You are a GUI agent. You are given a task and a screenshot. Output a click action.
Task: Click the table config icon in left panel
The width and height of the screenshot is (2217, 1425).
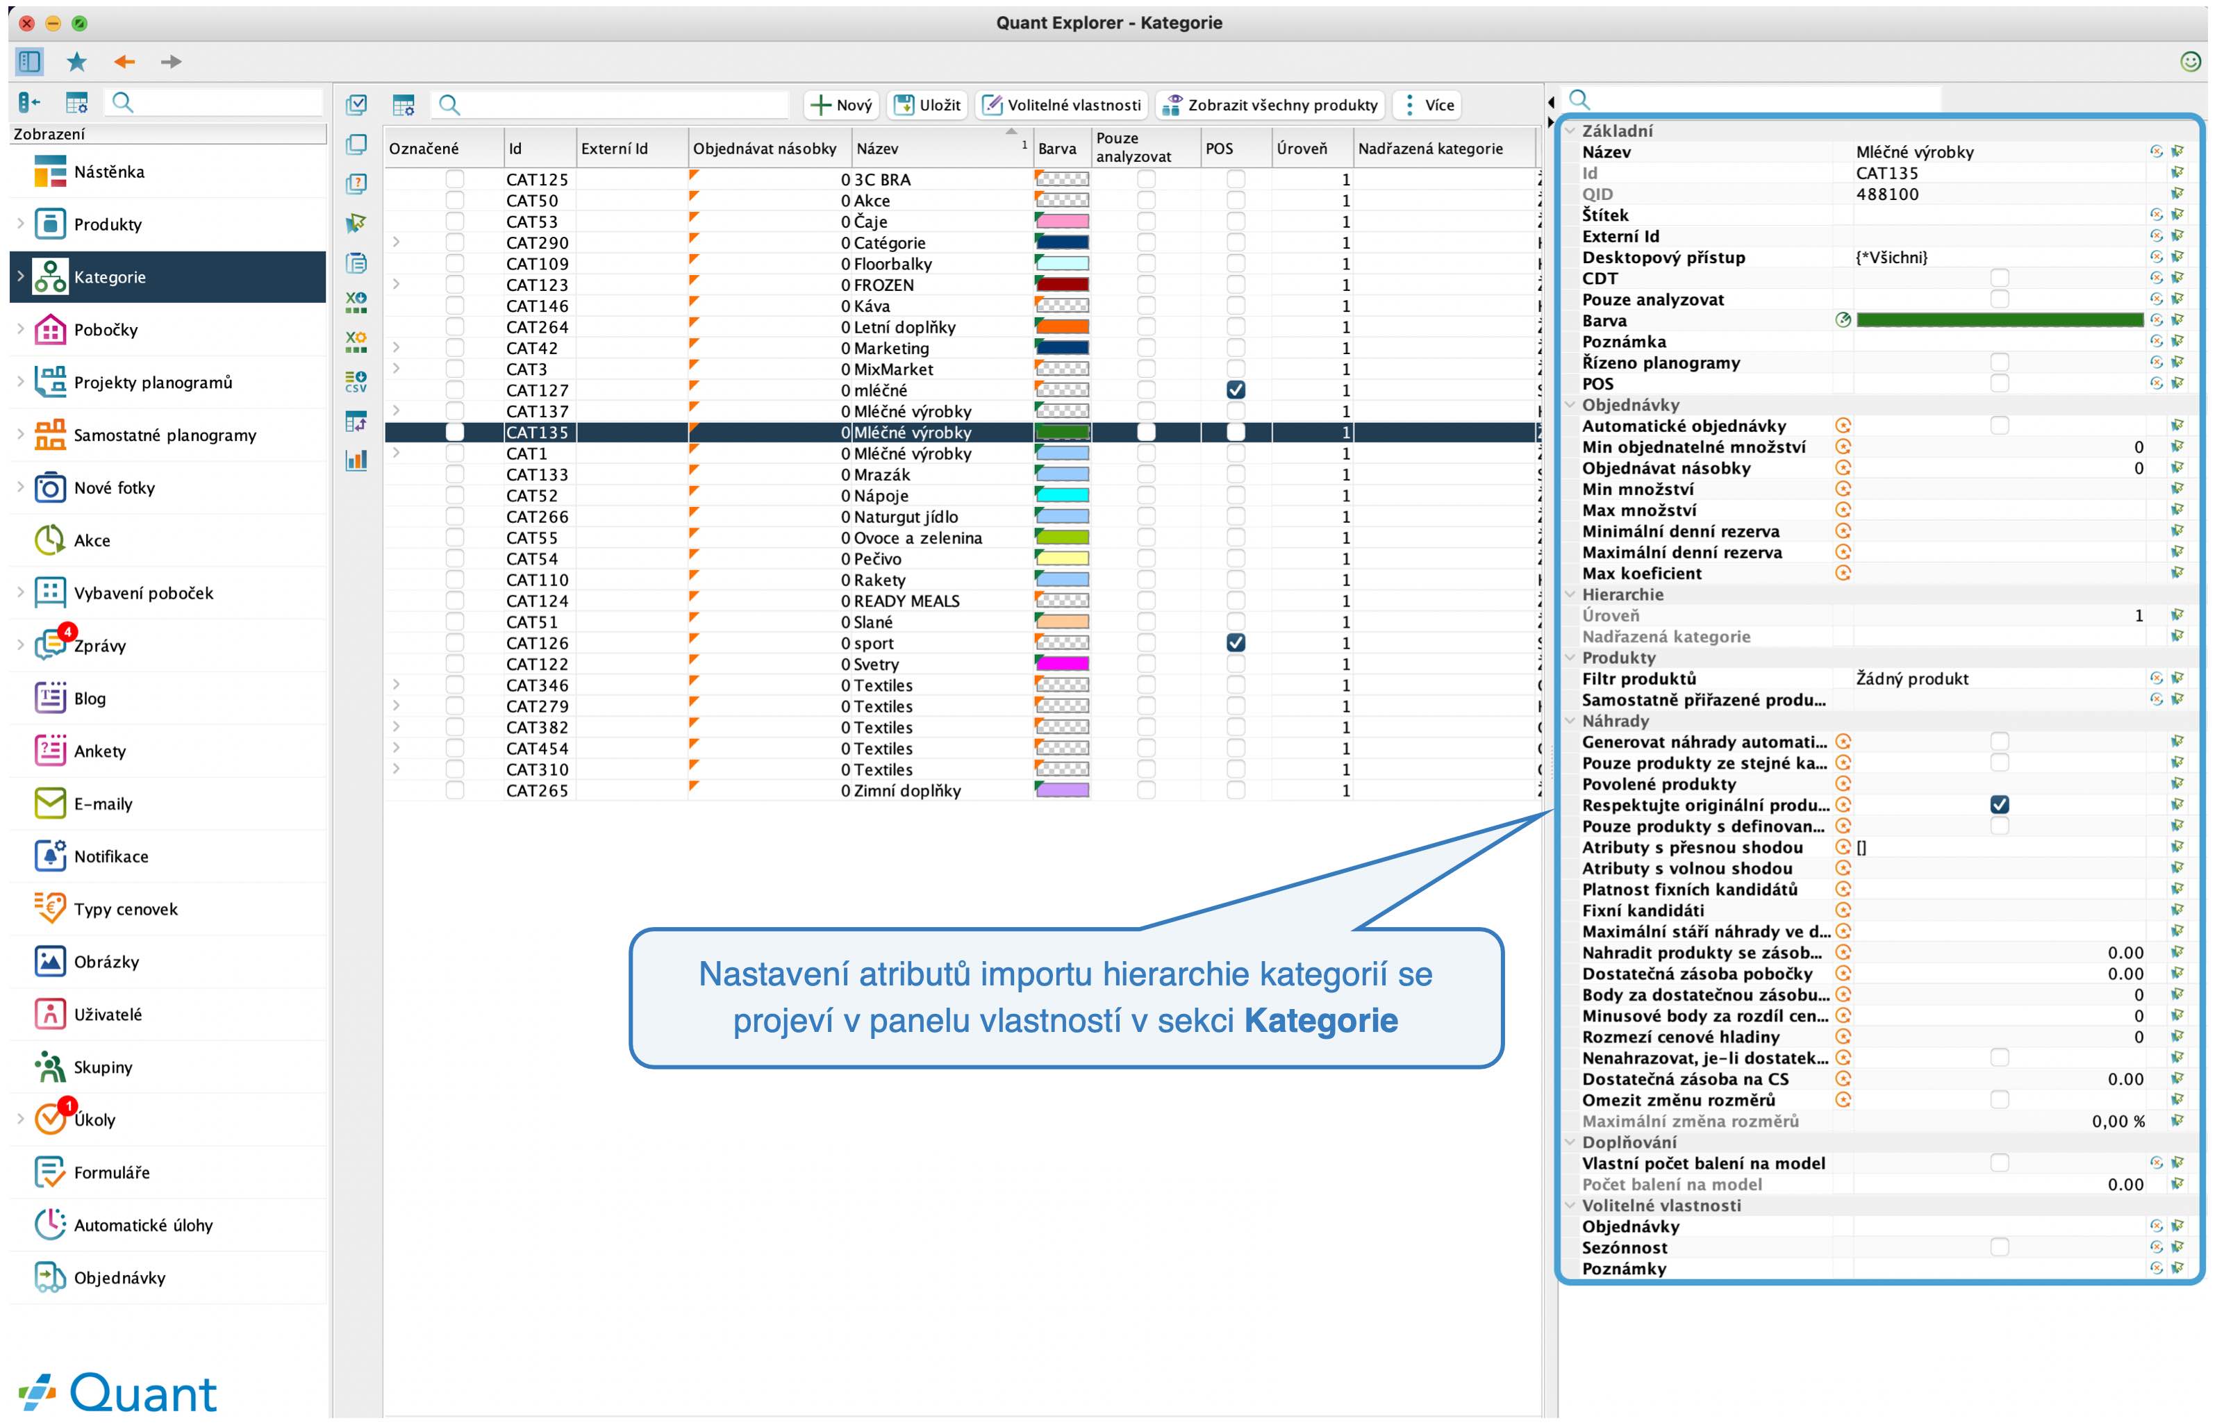(x=77, y=102)
